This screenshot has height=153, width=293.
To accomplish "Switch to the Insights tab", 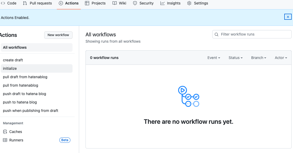I will pos(170,3).
